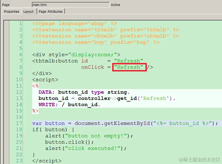Click the thtmlb extension directive line
The image size is (222, 164).
click(105, 30)
